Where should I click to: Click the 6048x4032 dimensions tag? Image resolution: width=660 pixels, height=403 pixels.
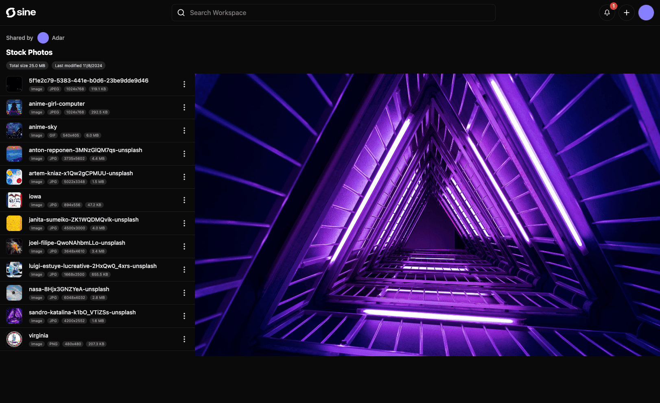click(74, 298)
